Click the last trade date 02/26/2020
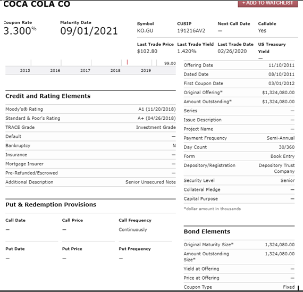 click(232, 51)
